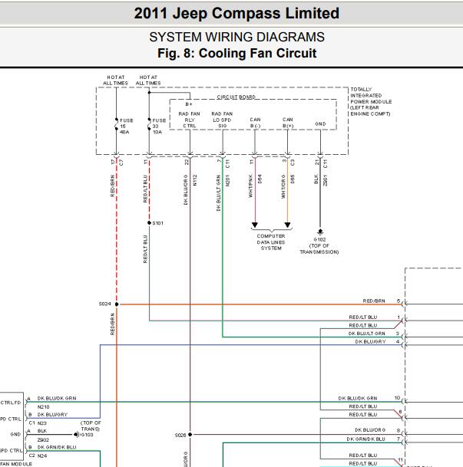Click the "RAD FAN LO SPD SIG" label
The width and height of the screenshot is (463, 467).
point(222,120)
